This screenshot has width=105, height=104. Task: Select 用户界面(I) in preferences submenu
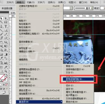point(78,95)
